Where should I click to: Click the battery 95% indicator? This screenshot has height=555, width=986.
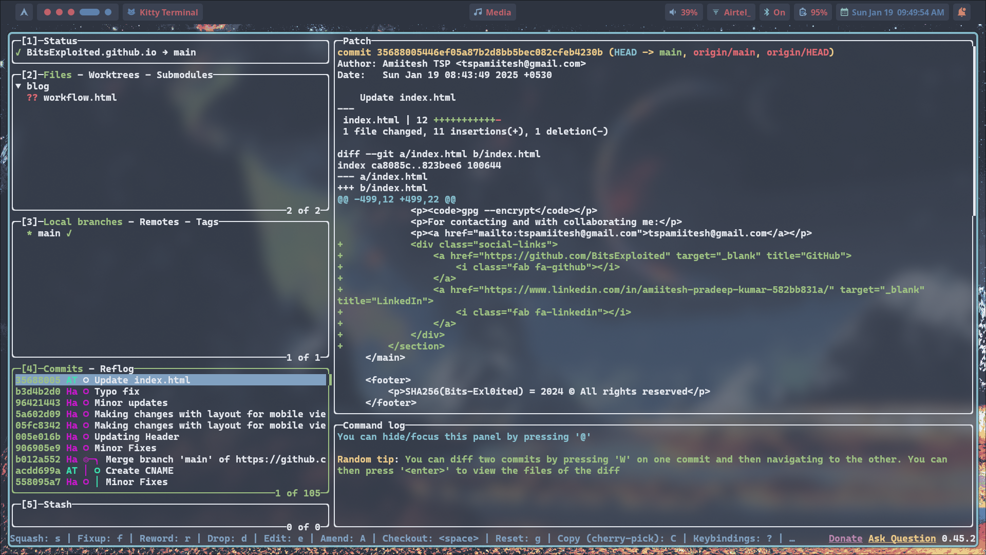813,12
